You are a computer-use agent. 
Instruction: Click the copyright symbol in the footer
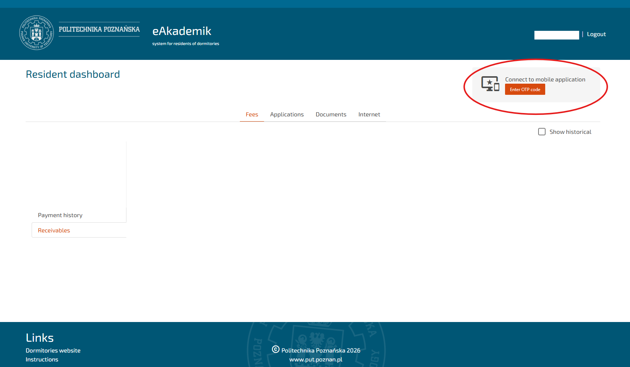point(276,350)
